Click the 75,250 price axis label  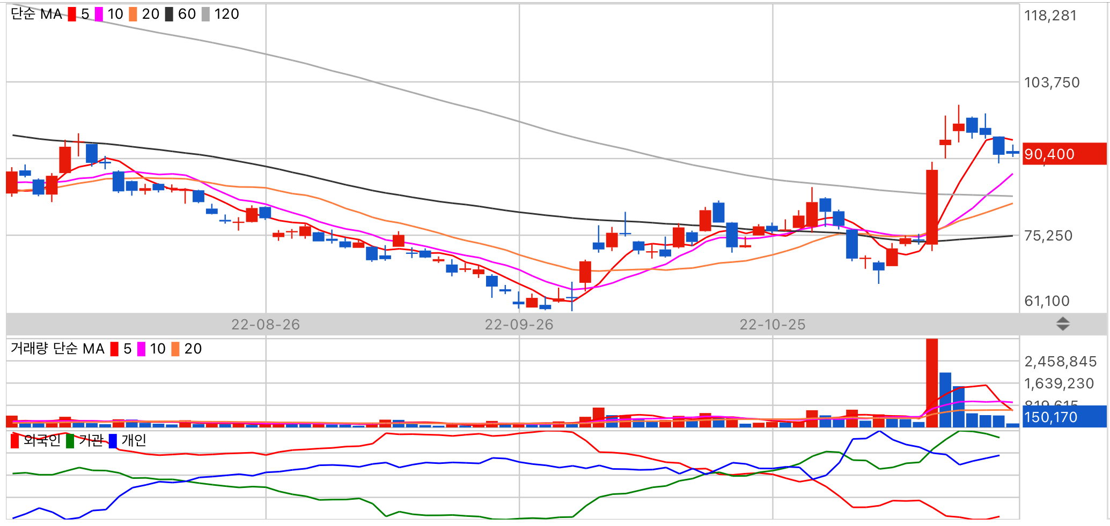[x=1048, y=236]
